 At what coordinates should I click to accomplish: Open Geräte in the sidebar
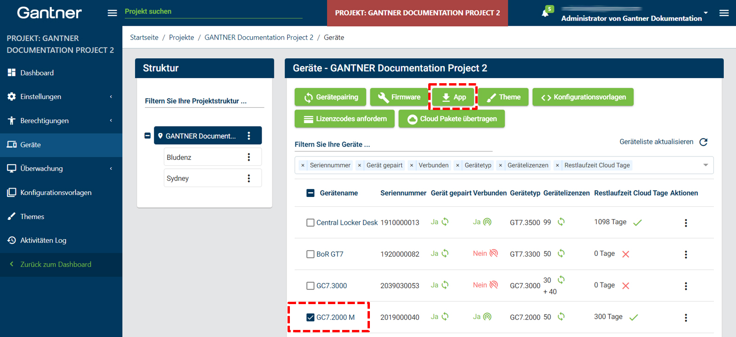coord(61,145)
